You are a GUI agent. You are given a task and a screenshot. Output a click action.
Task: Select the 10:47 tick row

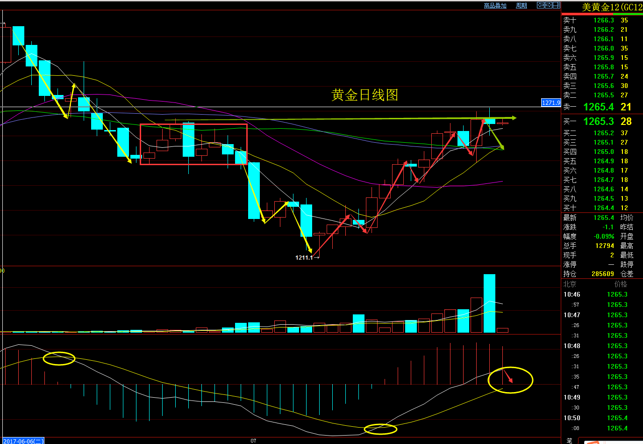[602, 315]
